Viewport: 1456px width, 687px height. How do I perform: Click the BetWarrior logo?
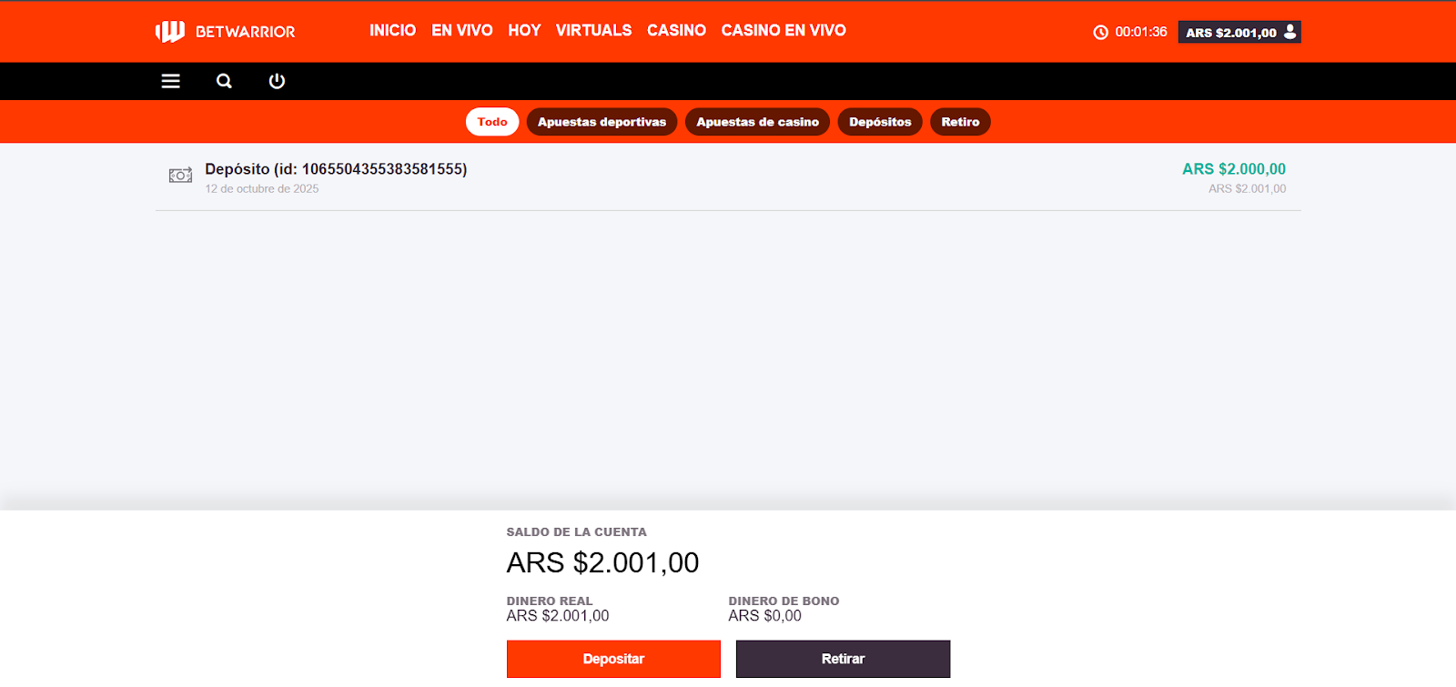pyautogui.click(x=225, y=32)
